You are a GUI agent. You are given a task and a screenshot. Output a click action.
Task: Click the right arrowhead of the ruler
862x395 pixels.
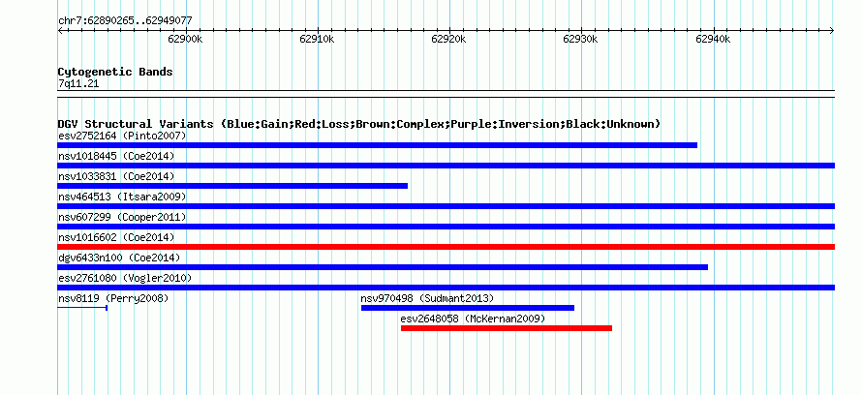832,31
